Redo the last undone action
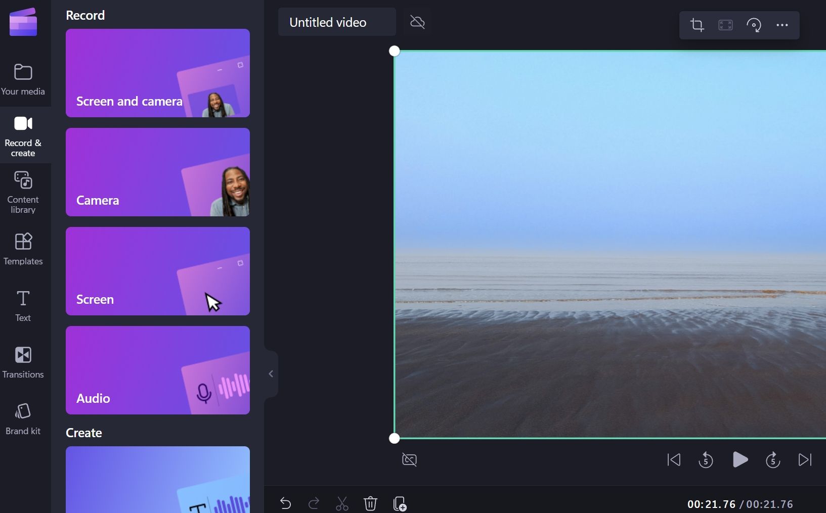Screen dimensions: 826x513 tap(314, 503)
